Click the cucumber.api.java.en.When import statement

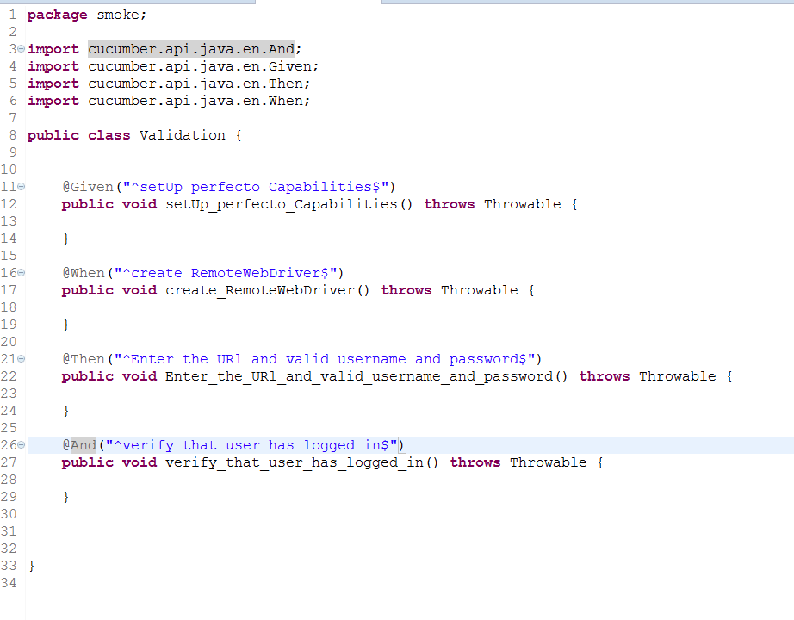[198, 101]
